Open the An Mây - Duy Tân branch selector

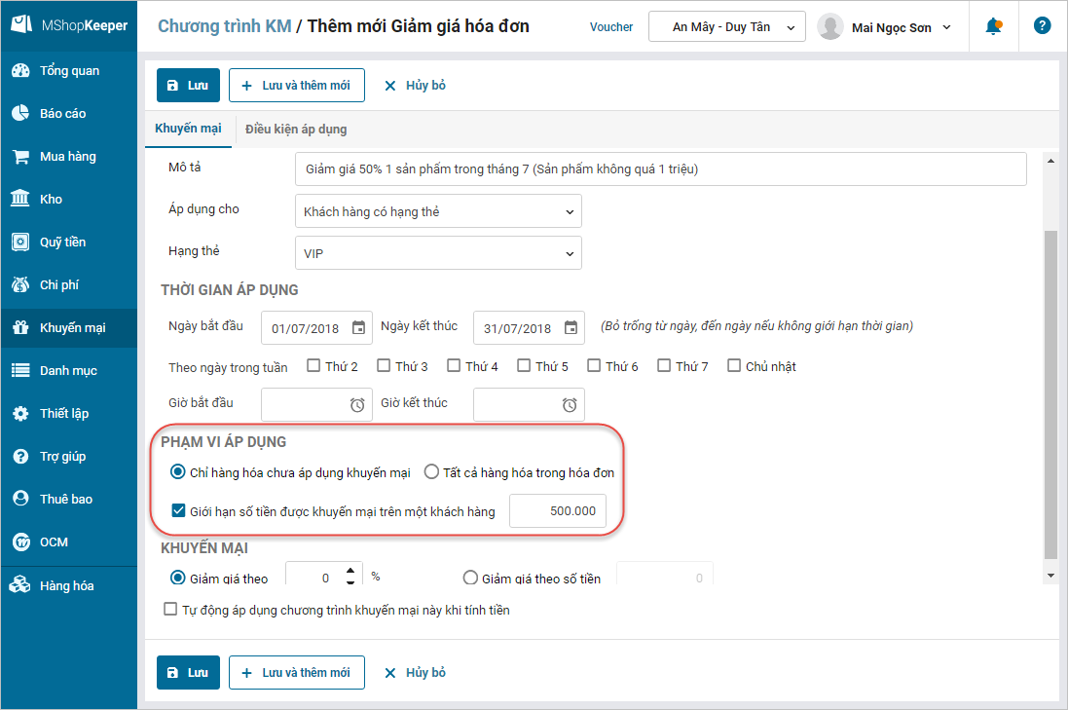(x=727, y=27)
